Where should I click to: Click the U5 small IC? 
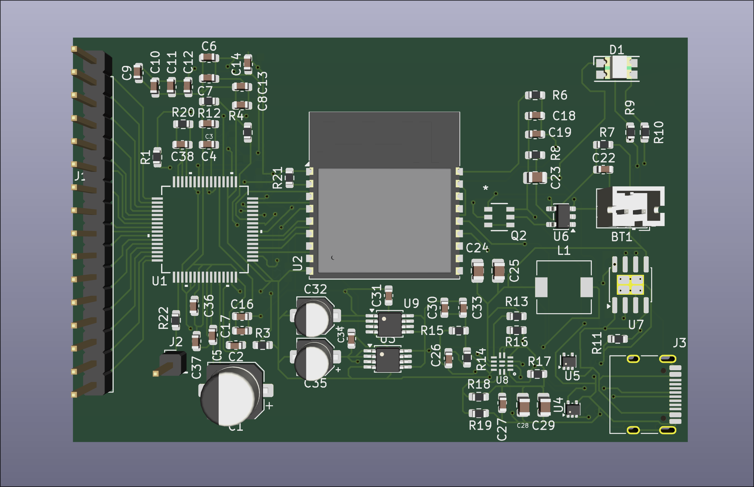click(569, 362)
